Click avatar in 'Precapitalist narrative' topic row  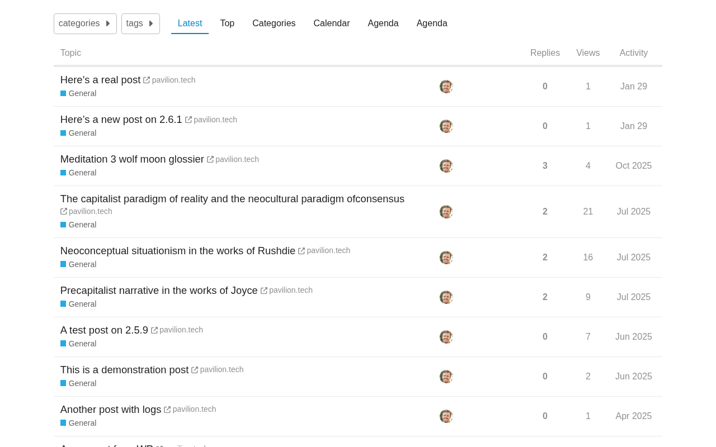pyautogui.click(x=446, y=297)
